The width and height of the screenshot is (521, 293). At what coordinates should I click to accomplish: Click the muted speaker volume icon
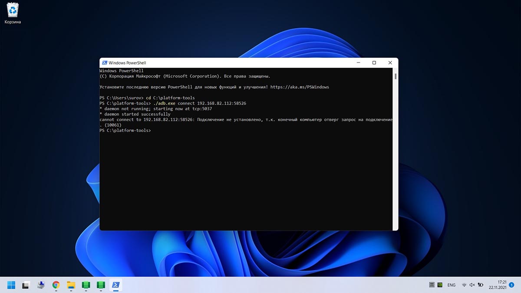coord(472,285)
